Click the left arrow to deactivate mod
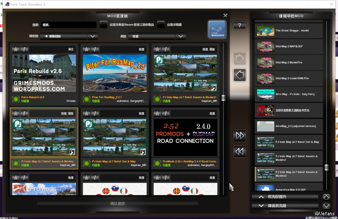 (240, 75)
